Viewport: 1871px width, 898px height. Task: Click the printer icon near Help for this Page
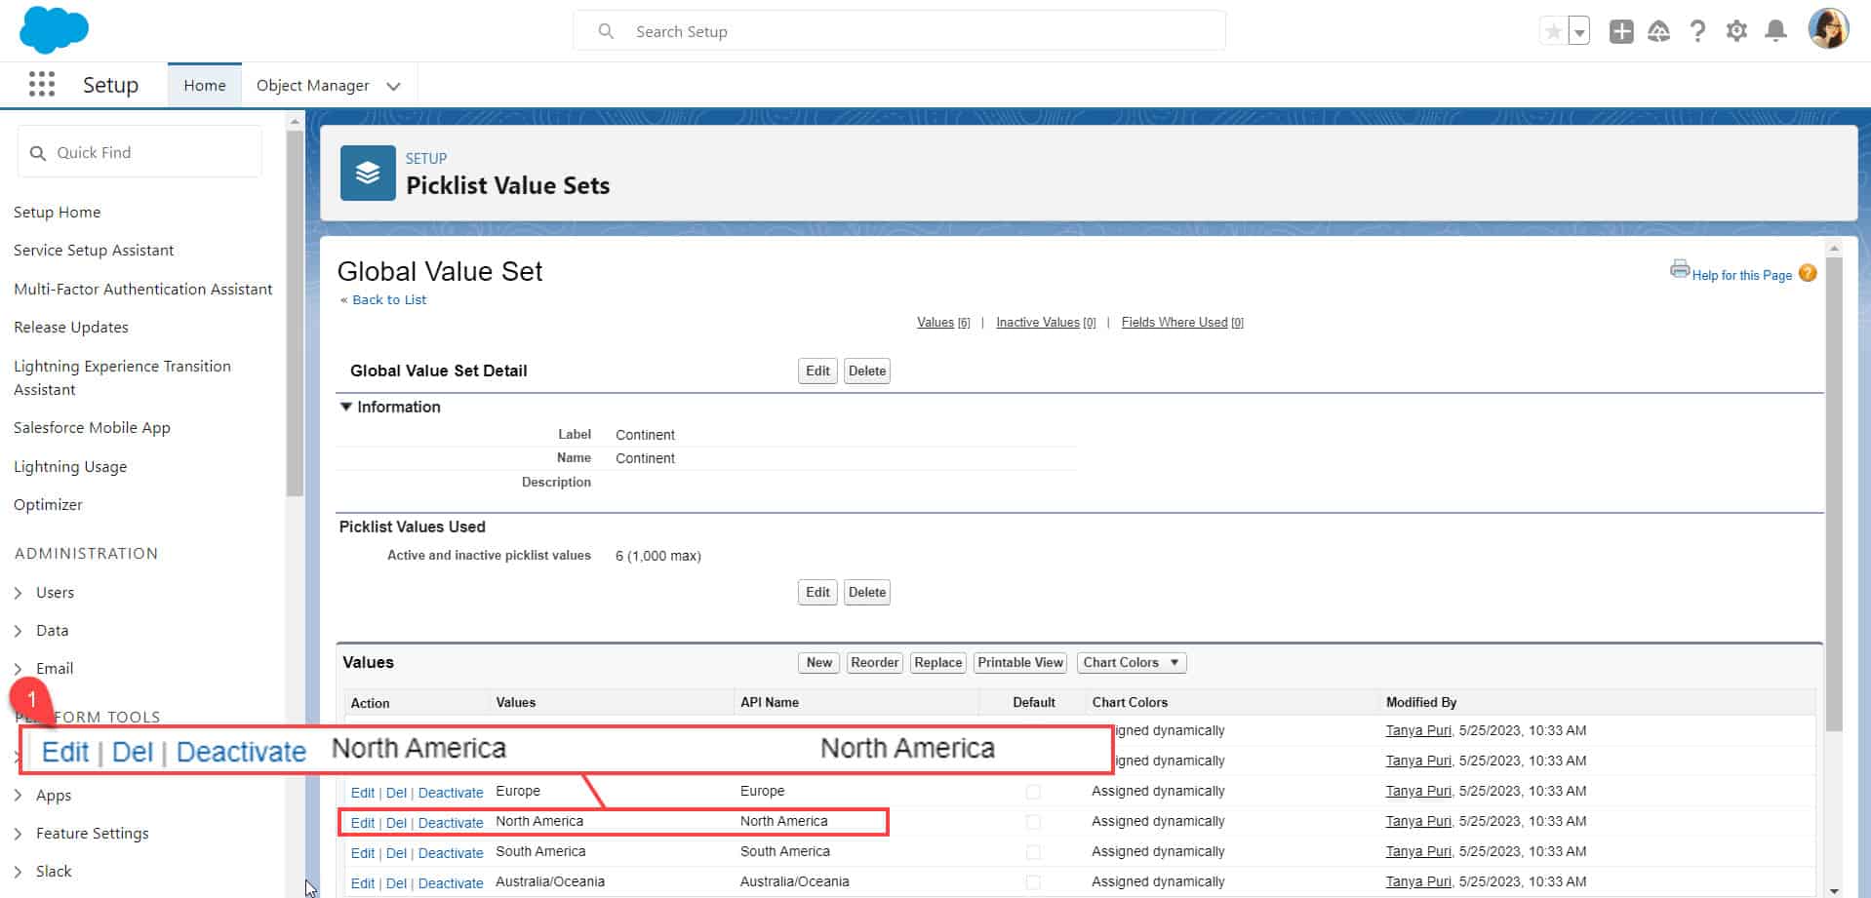(x=1680, y=268)
